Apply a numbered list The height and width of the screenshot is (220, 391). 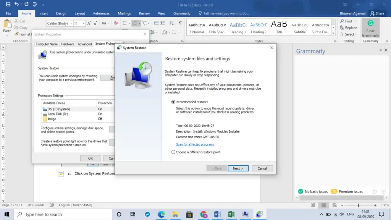pyautogui.click(x=134, y=23)
